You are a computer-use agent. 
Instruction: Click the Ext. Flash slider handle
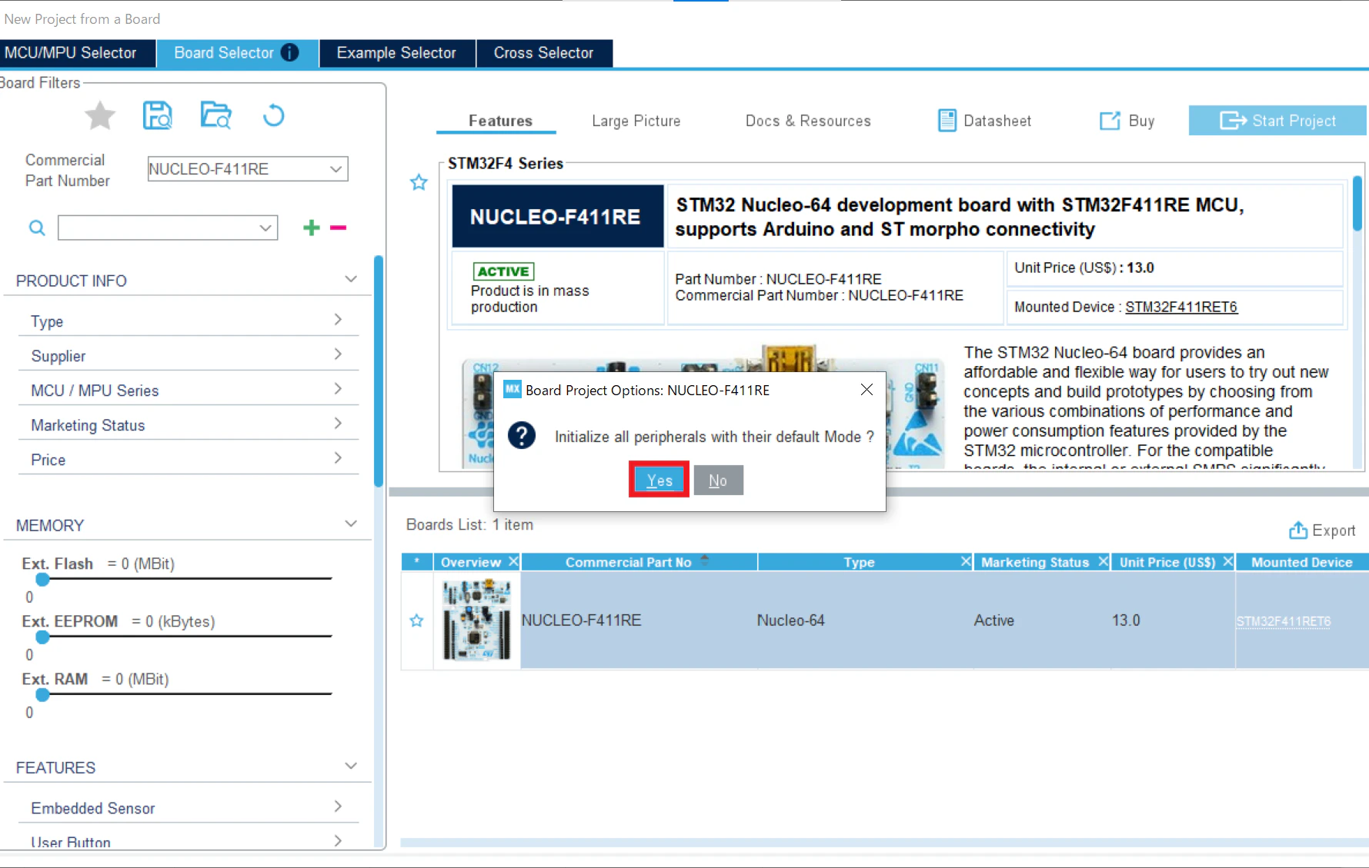pos(43,579)
